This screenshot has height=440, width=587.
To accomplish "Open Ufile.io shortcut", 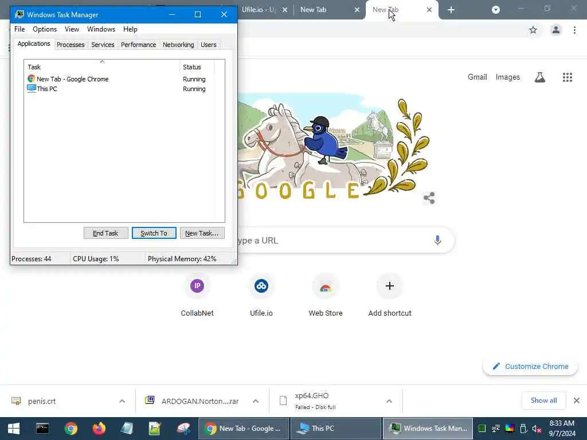I will 261,296.
